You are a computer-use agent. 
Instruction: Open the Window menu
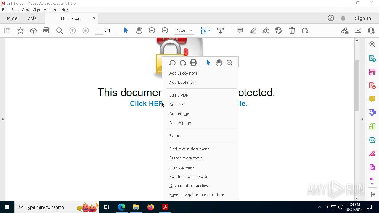pos(51,10)
